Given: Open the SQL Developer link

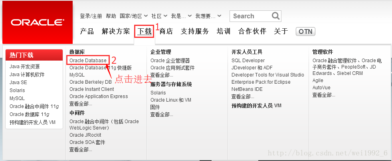Looking at the screenshot, I should (248, 61).
